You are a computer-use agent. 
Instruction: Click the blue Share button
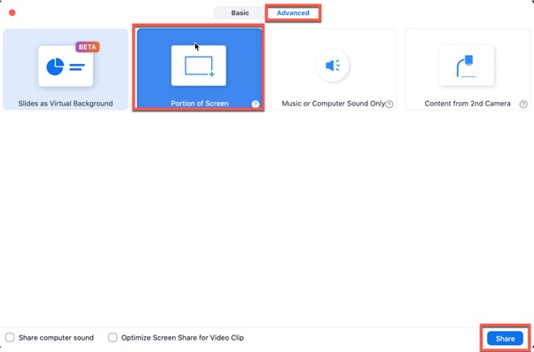(505, 339)
